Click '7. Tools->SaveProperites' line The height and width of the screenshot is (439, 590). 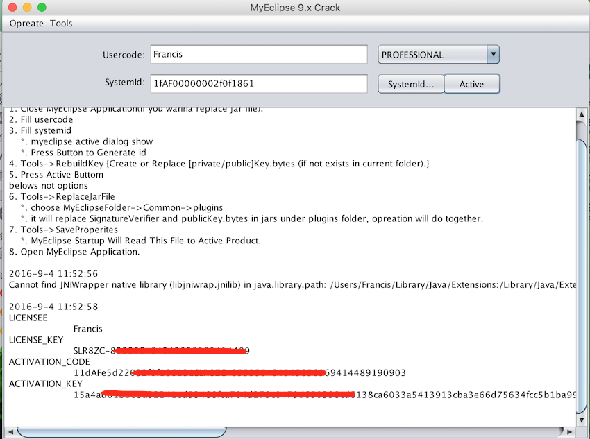click(x=64, y=230)
